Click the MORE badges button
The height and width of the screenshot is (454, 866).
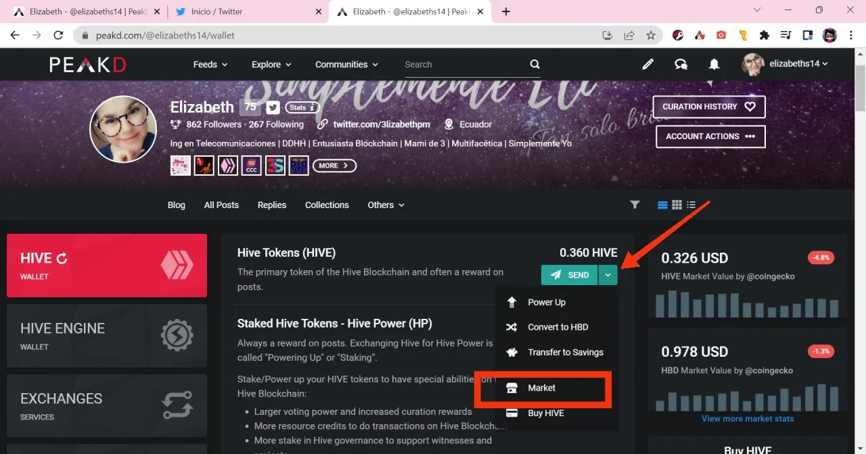coord(334,166)
